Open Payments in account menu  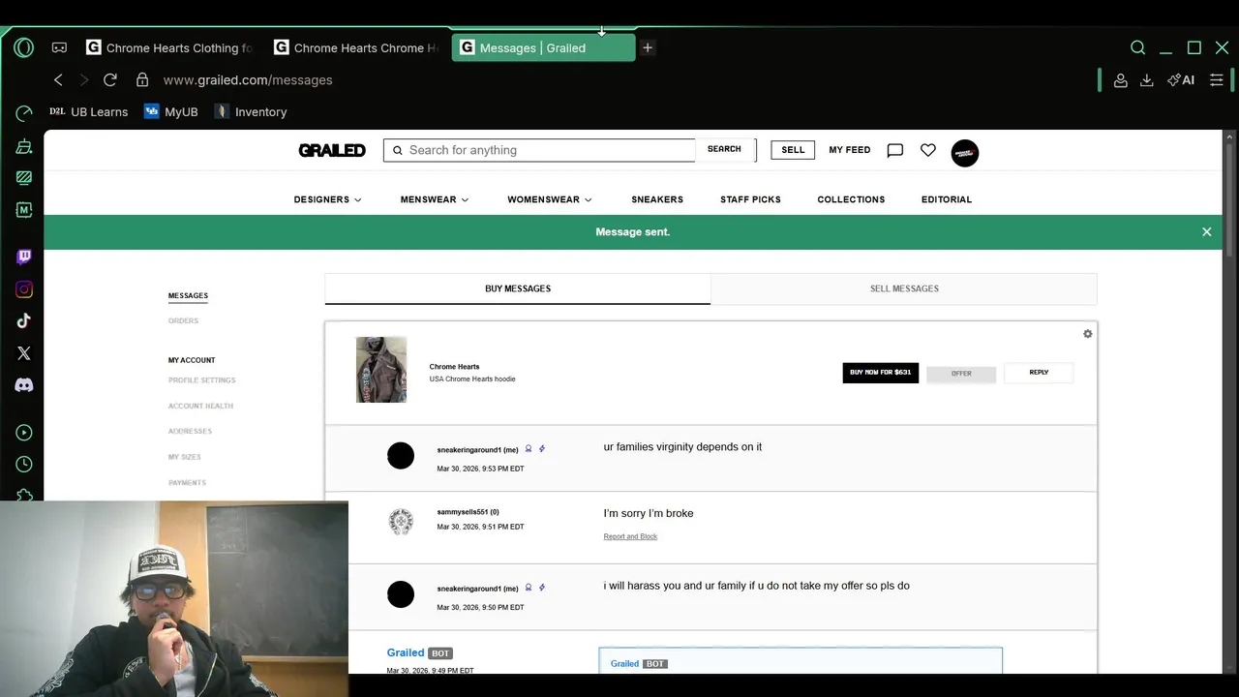pos(187,483)
